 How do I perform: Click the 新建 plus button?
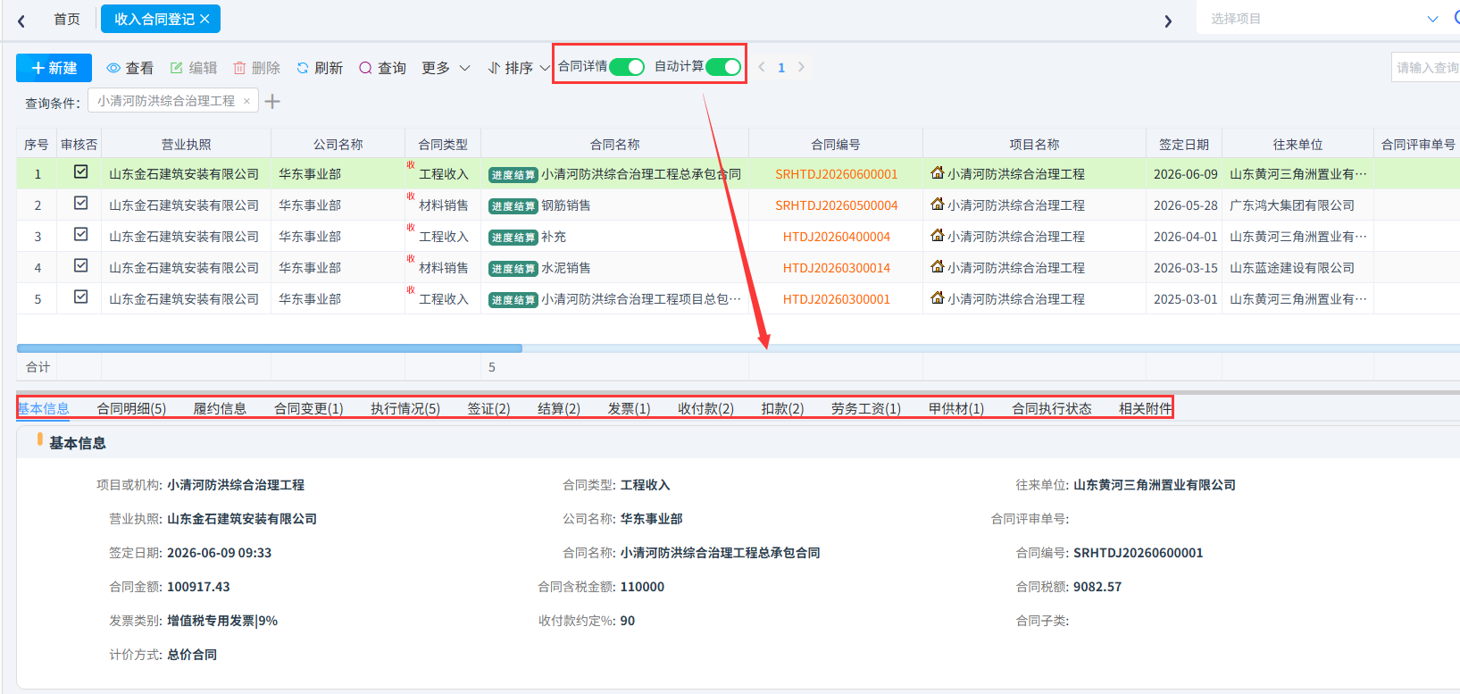[54, 68]
